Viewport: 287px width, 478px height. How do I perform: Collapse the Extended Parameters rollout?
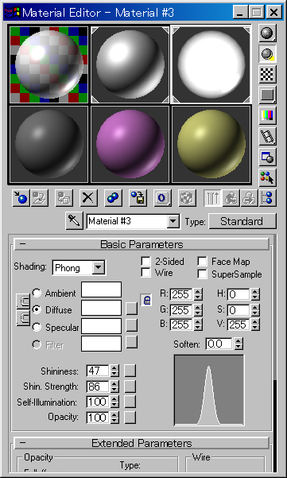[142, 443]
